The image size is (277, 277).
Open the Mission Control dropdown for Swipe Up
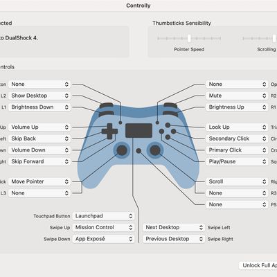click(x=103, y=227)
